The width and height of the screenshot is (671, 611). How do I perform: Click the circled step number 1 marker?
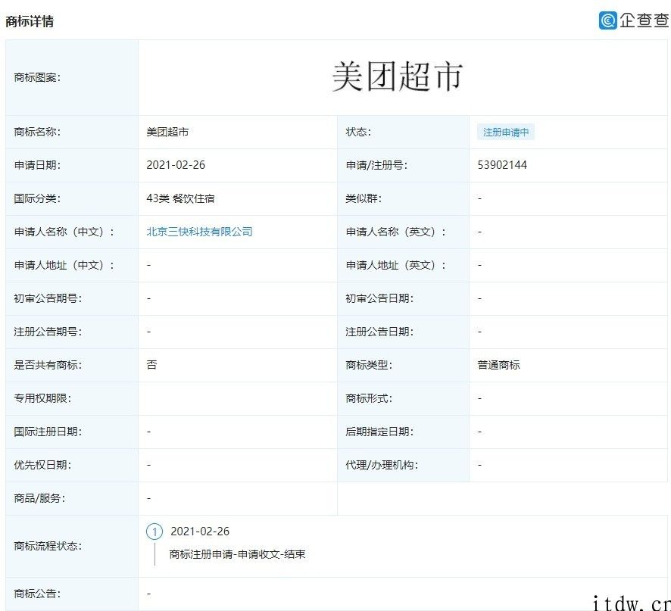(x=154, y=532)
